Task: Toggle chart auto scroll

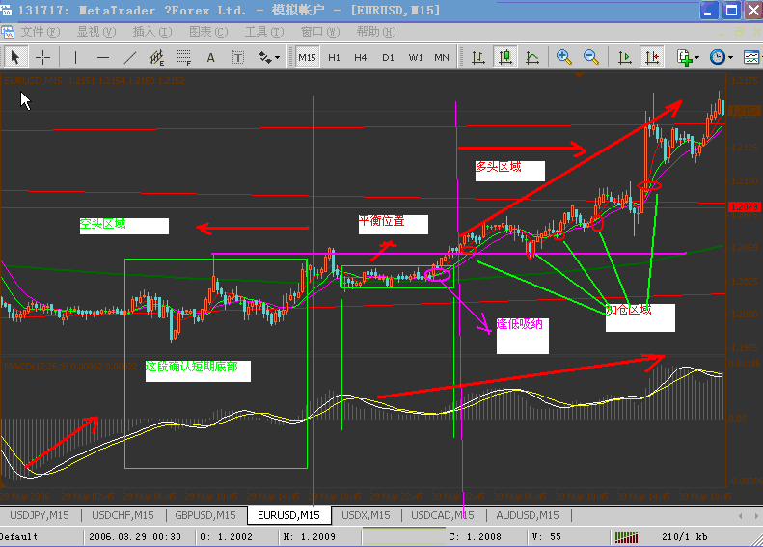Action: [624, 58]
